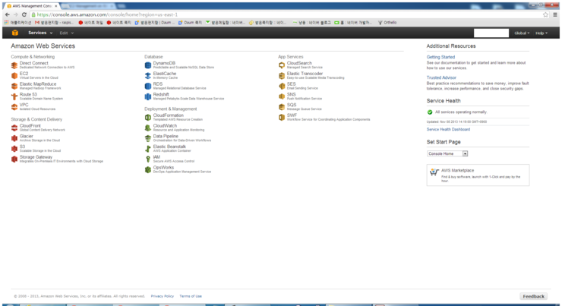Click the address bar URL field
This screenshot has width=562, height=306.
287,14
